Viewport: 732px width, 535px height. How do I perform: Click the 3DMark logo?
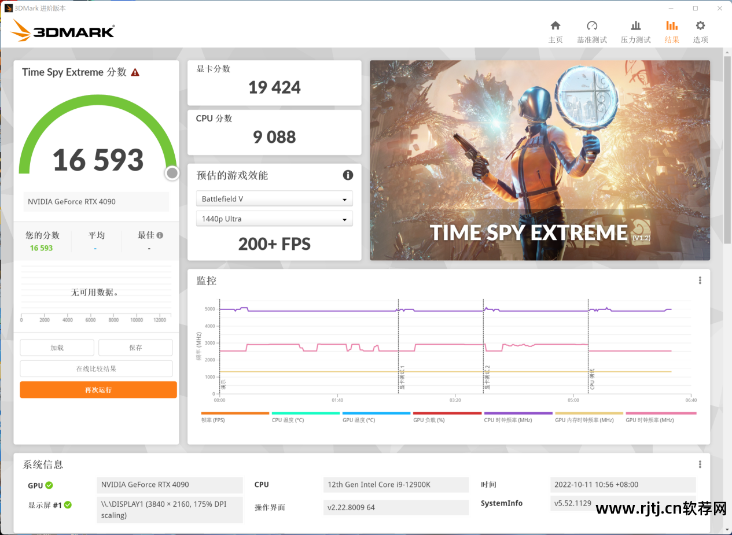[x=62, y=31]
